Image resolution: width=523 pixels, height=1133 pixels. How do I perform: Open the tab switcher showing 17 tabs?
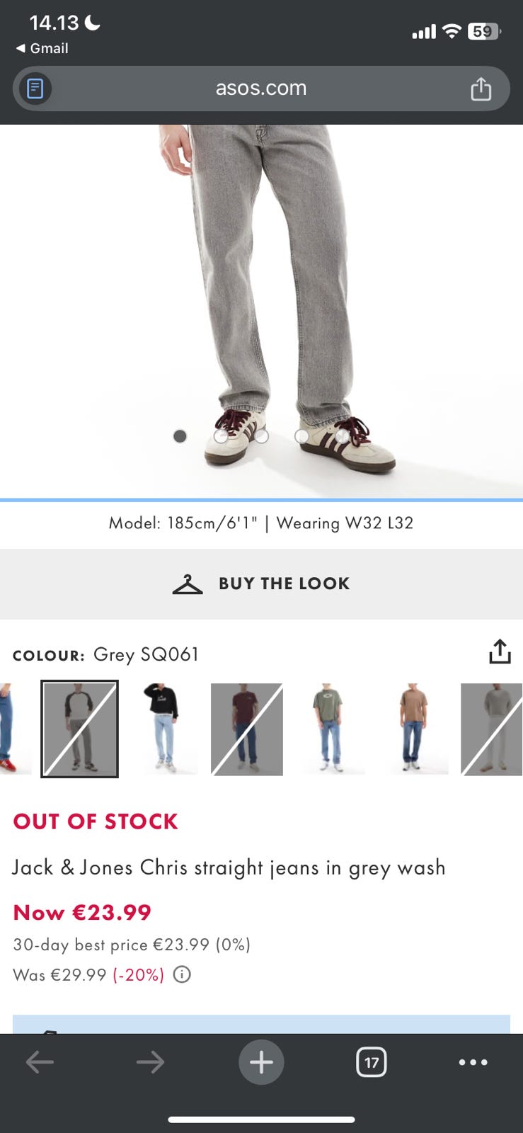click(x=372, y=1061)
